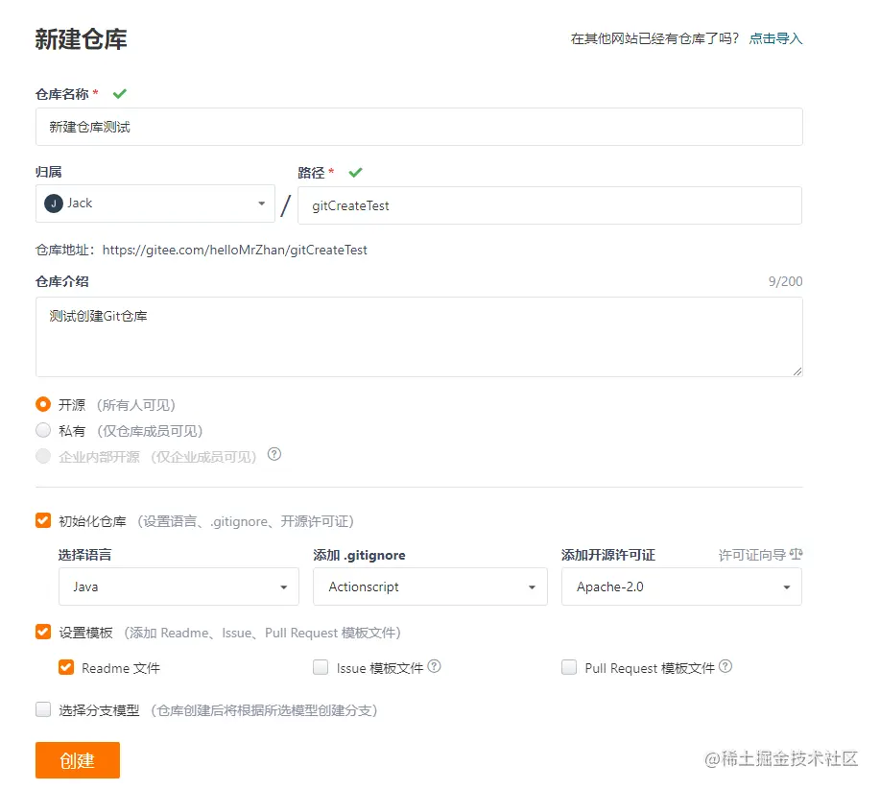
Task: Click the 新建仓库 page heading
Action: (x=82, y=39)
